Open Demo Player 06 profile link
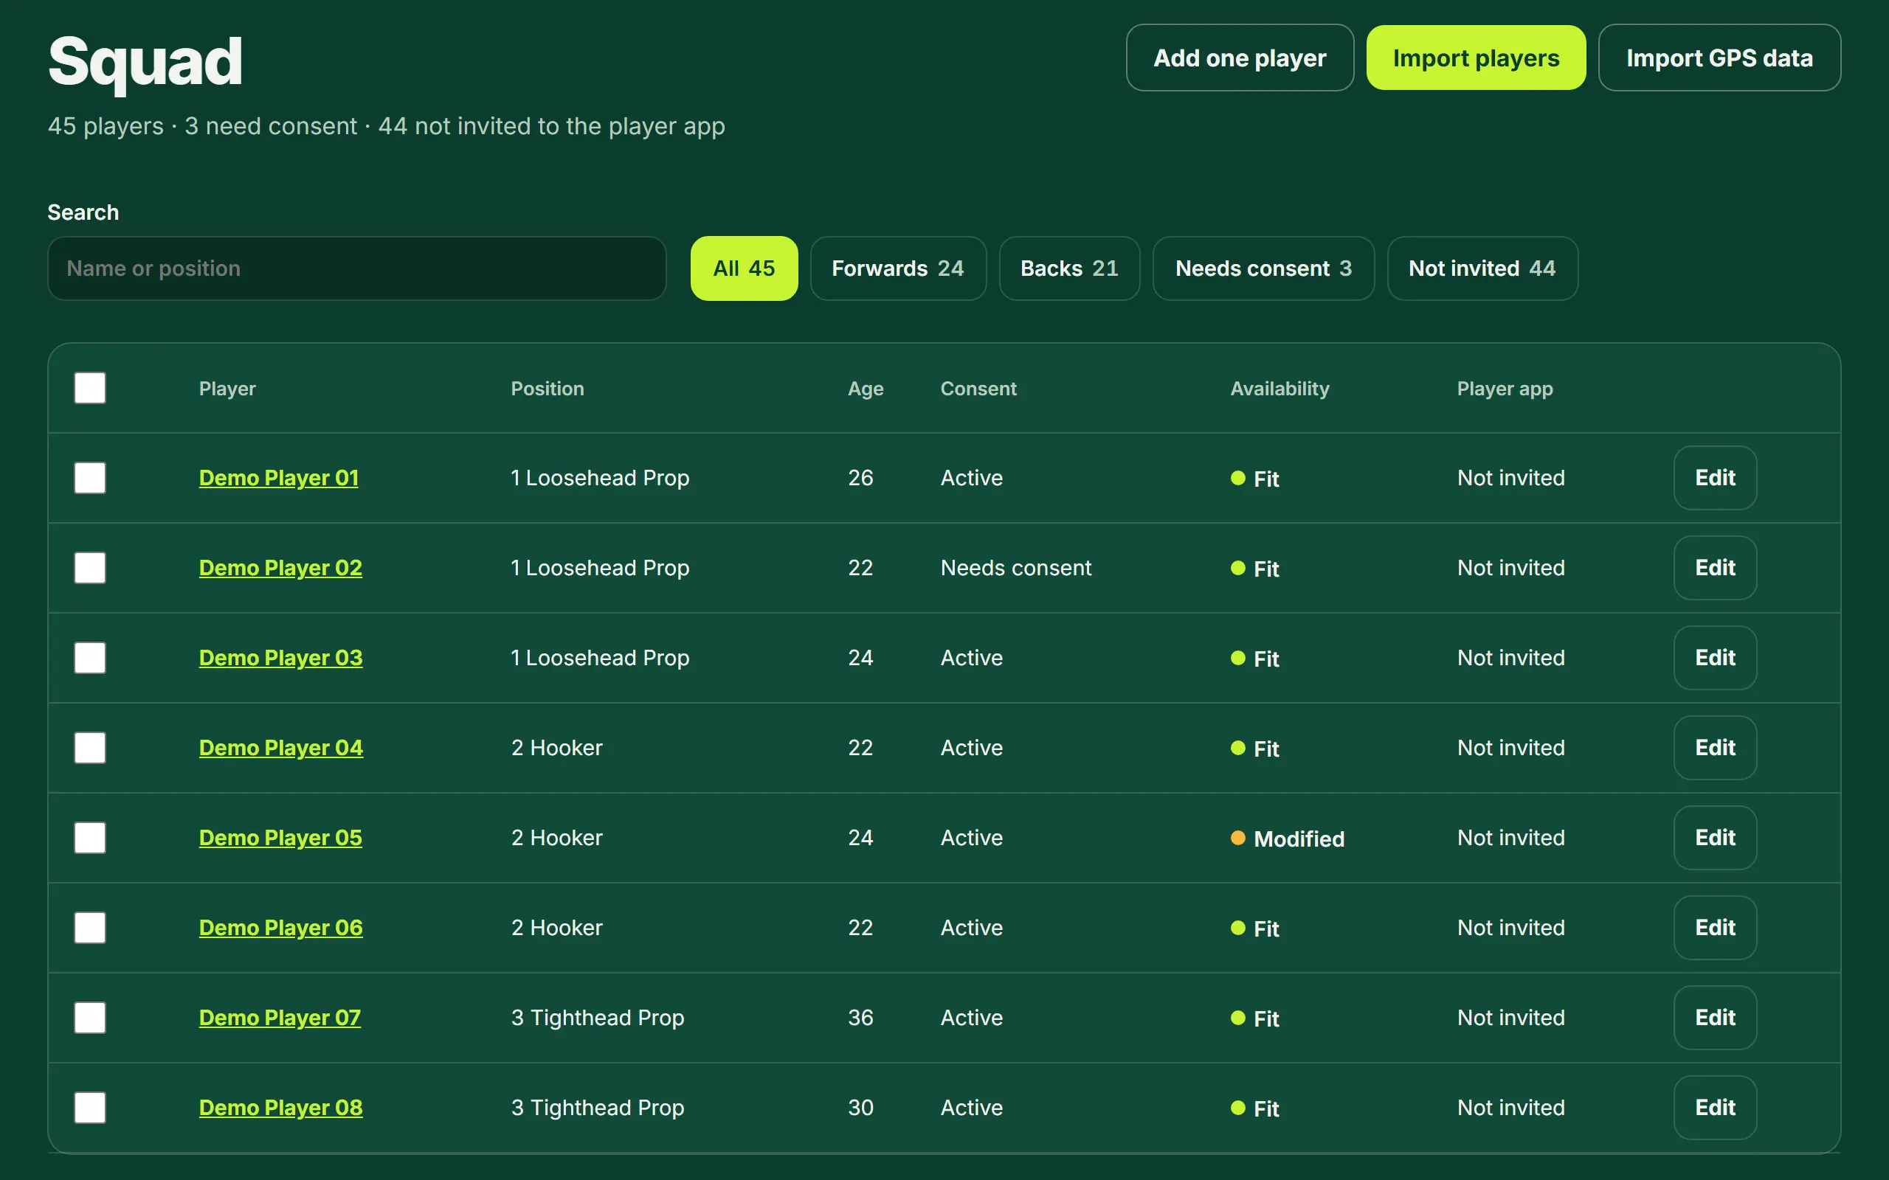This screenshot has width=1889, height=1180. point(280,927)
